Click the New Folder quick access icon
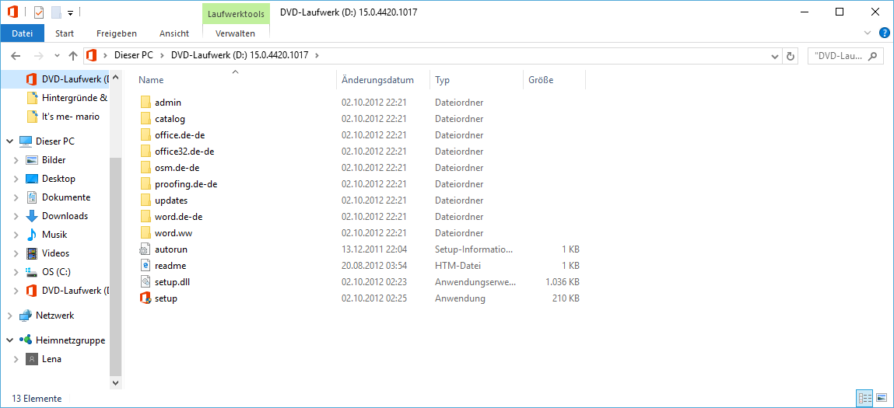Screen dimensions: 894x408 click(x=56, y=12)
